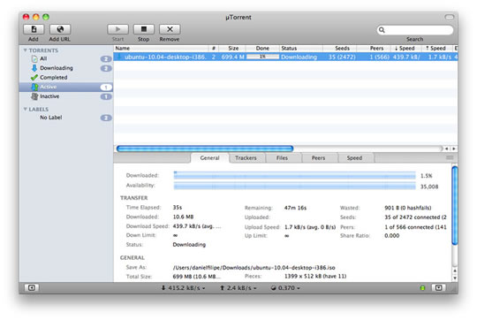Select the All torrents sidebar item
Viewport: 477px width, 320px height.
pos(66,58)
